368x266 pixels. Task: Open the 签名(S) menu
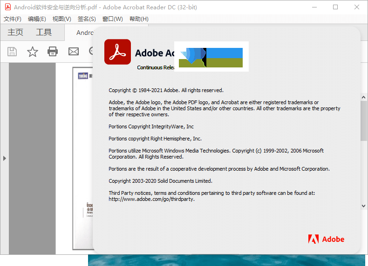[x=87, y=19]
